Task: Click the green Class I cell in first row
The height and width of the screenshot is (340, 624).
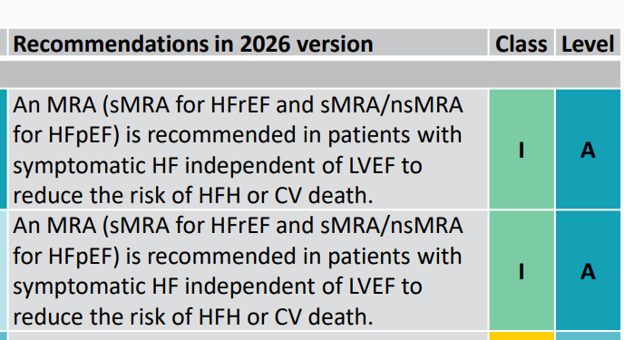Action: pos(522,149)
